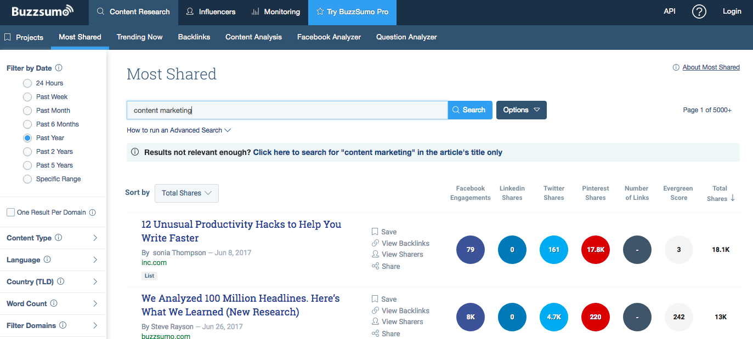The height and width of the screenshot is (339, 753).
Task: Click info icon beside One Result Per Domain
Action: coord(92,212)
